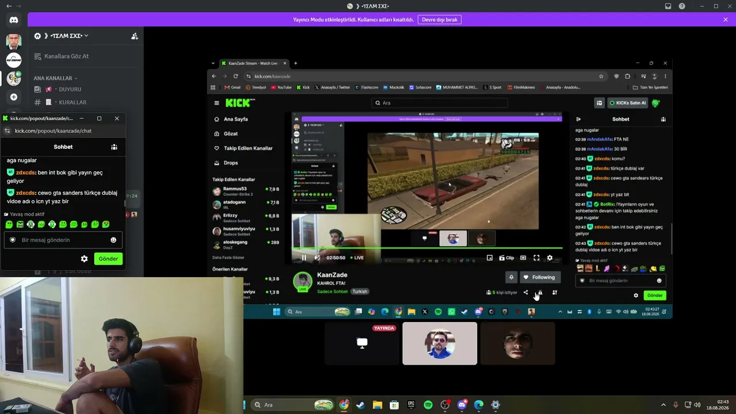Open Spotify from the bottom taskbar
This screenshot has width=736, height=414.
click(428, 405)
